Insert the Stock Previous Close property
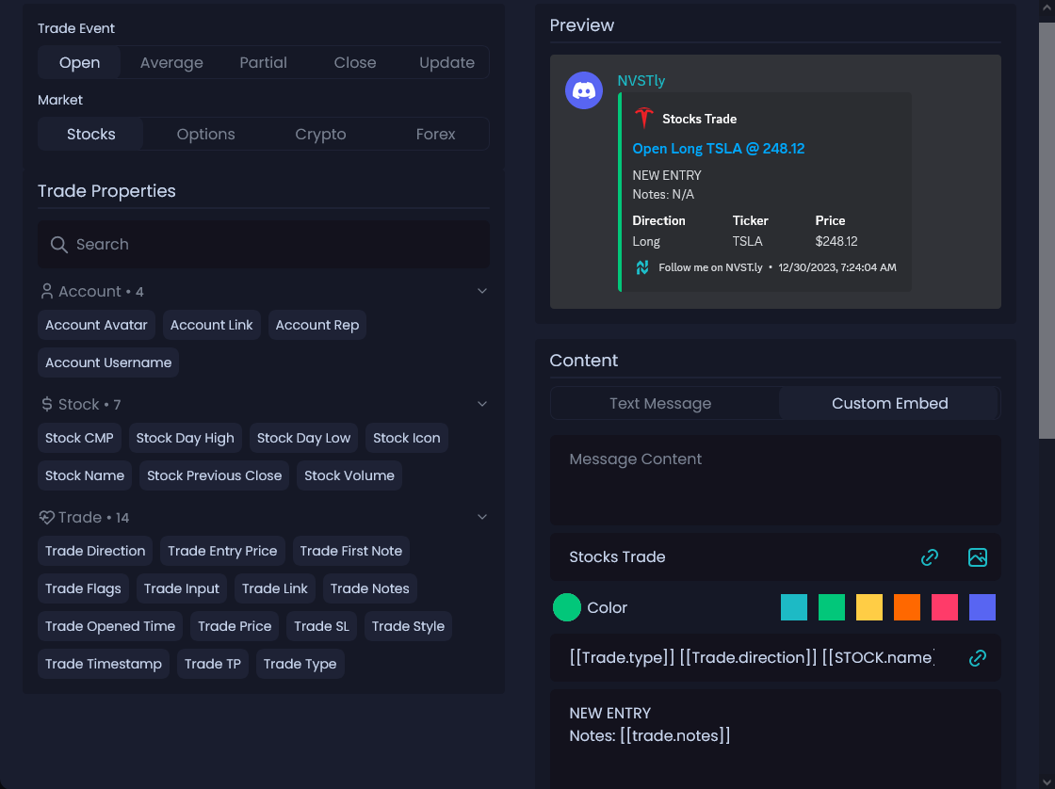This screenshot has width=1055, height=789. tap(214, 475)
